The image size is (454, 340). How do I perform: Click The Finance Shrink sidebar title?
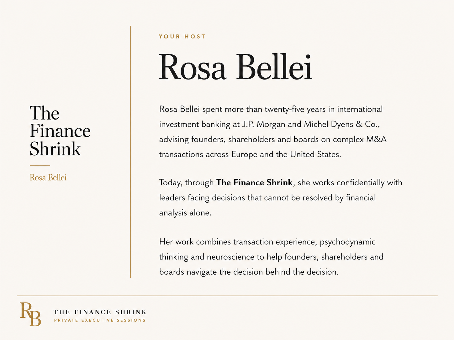(x=60, y=131)
